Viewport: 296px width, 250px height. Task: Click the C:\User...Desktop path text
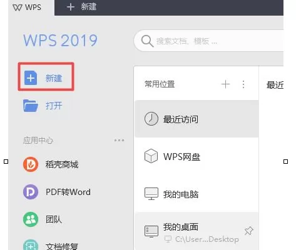(x=207, y=239)
